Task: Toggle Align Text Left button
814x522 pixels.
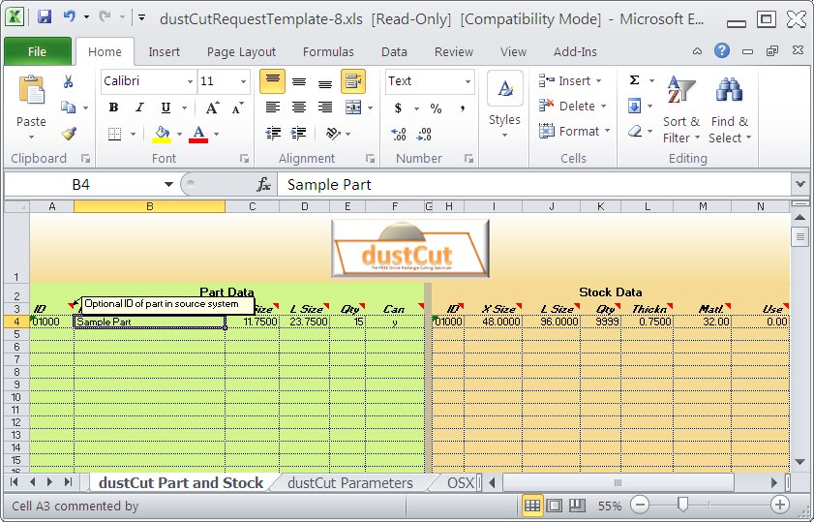Action: (x=273, y=107)
